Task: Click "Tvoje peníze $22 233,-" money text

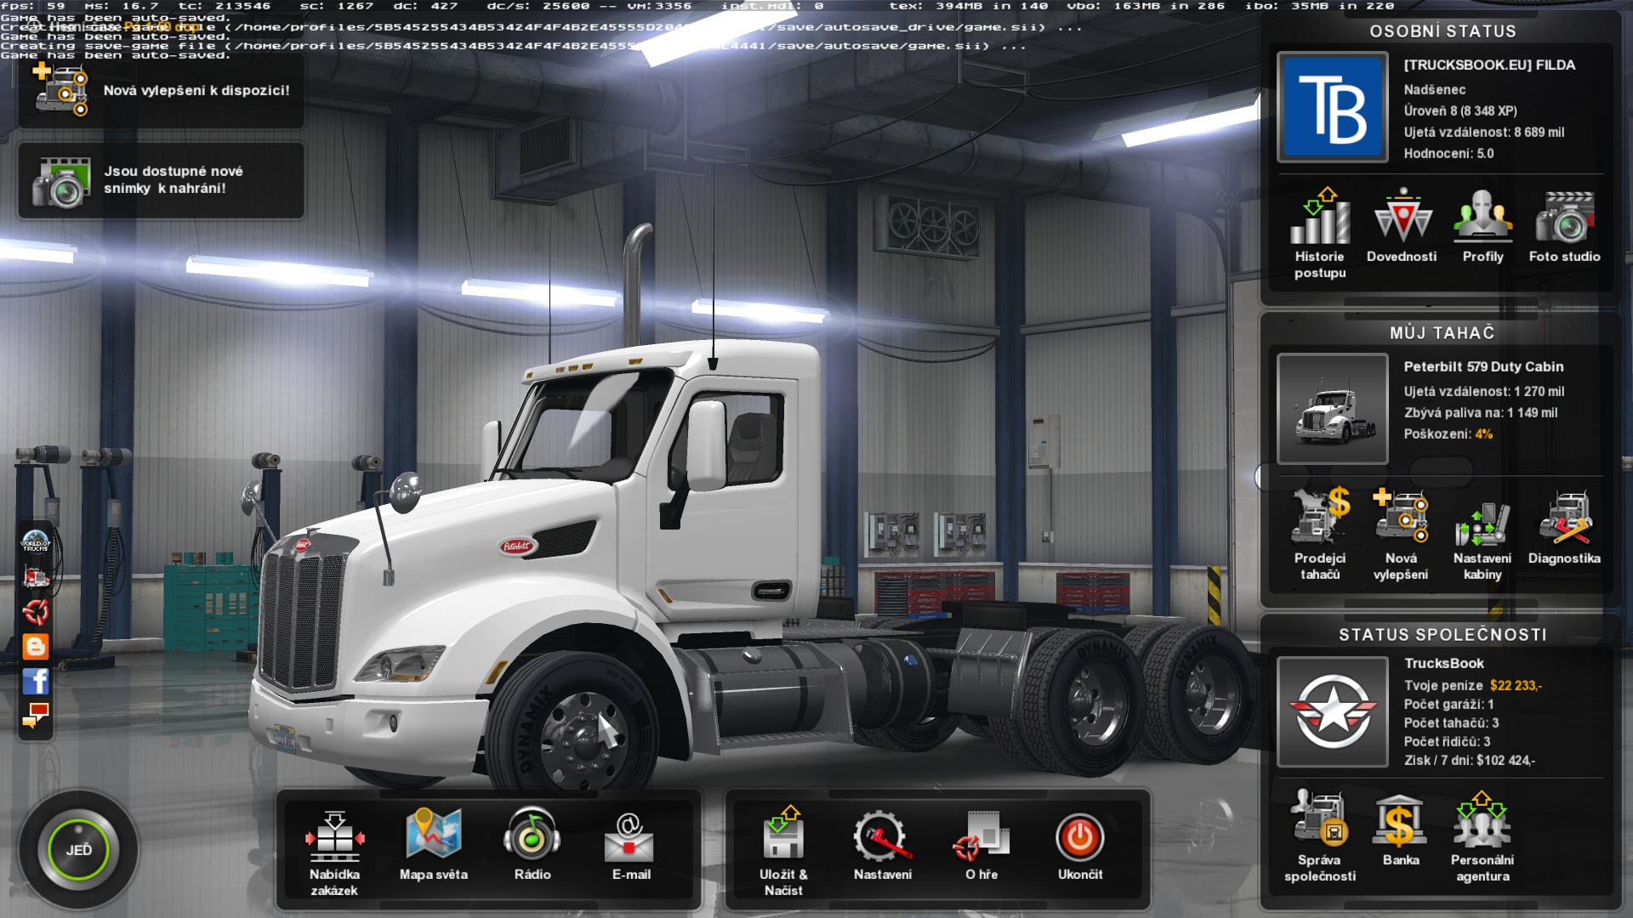Action: point(1472,686)
